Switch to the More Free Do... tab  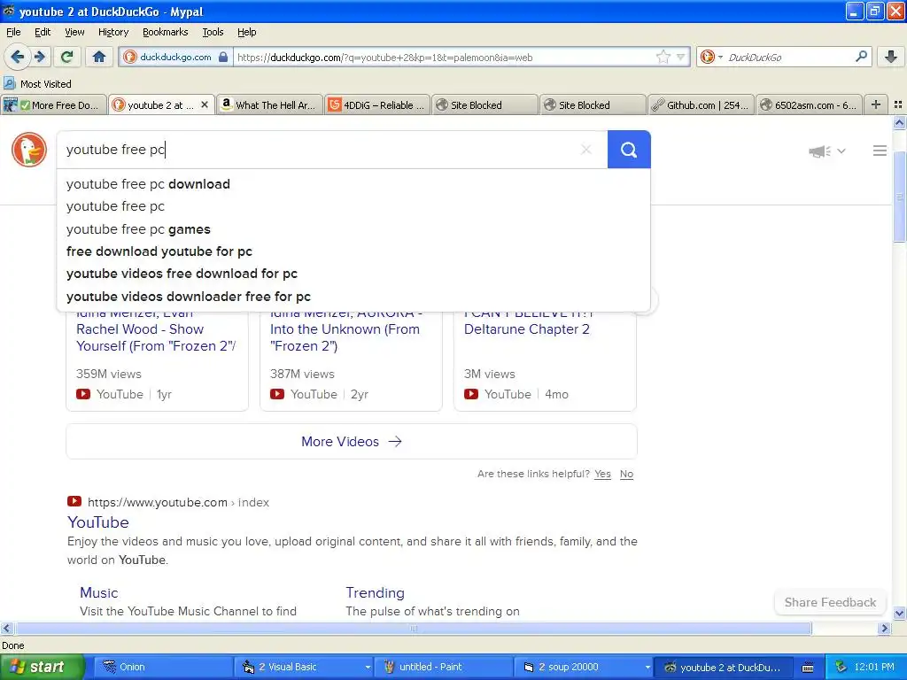coord(54,104)
